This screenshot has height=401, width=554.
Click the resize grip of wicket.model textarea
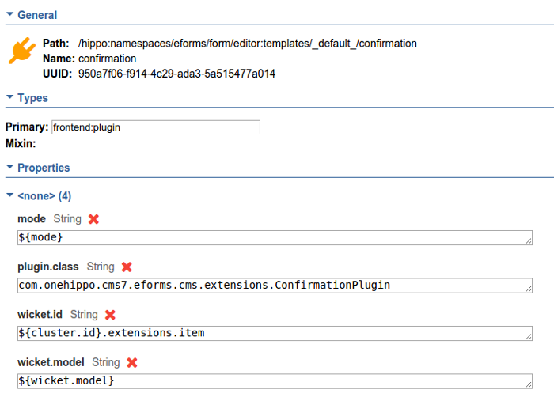[529, 384]
